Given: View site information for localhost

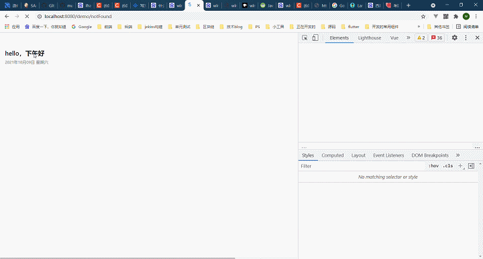Looking at the screenshot, I should 40,16.
